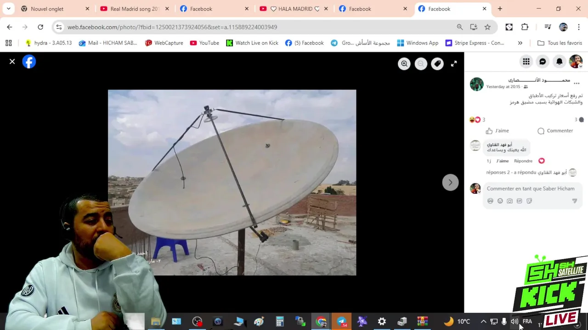
Task: Open the apps grid in bookmarks bar
Action: (8, 43)
